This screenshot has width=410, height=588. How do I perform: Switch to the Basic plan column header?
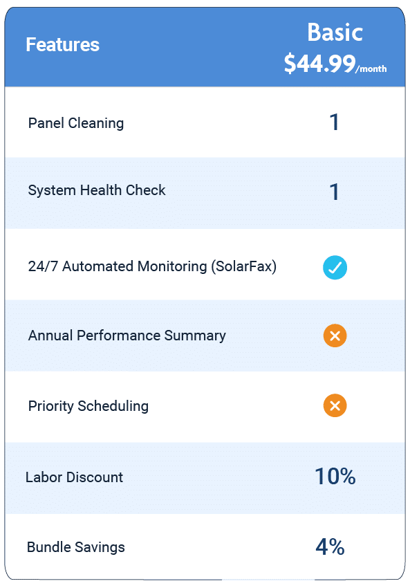coord(335,33)
